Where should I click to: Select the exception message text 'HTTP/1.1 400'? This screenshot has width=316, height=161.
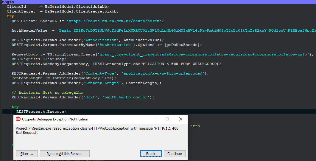pos(166,128)
